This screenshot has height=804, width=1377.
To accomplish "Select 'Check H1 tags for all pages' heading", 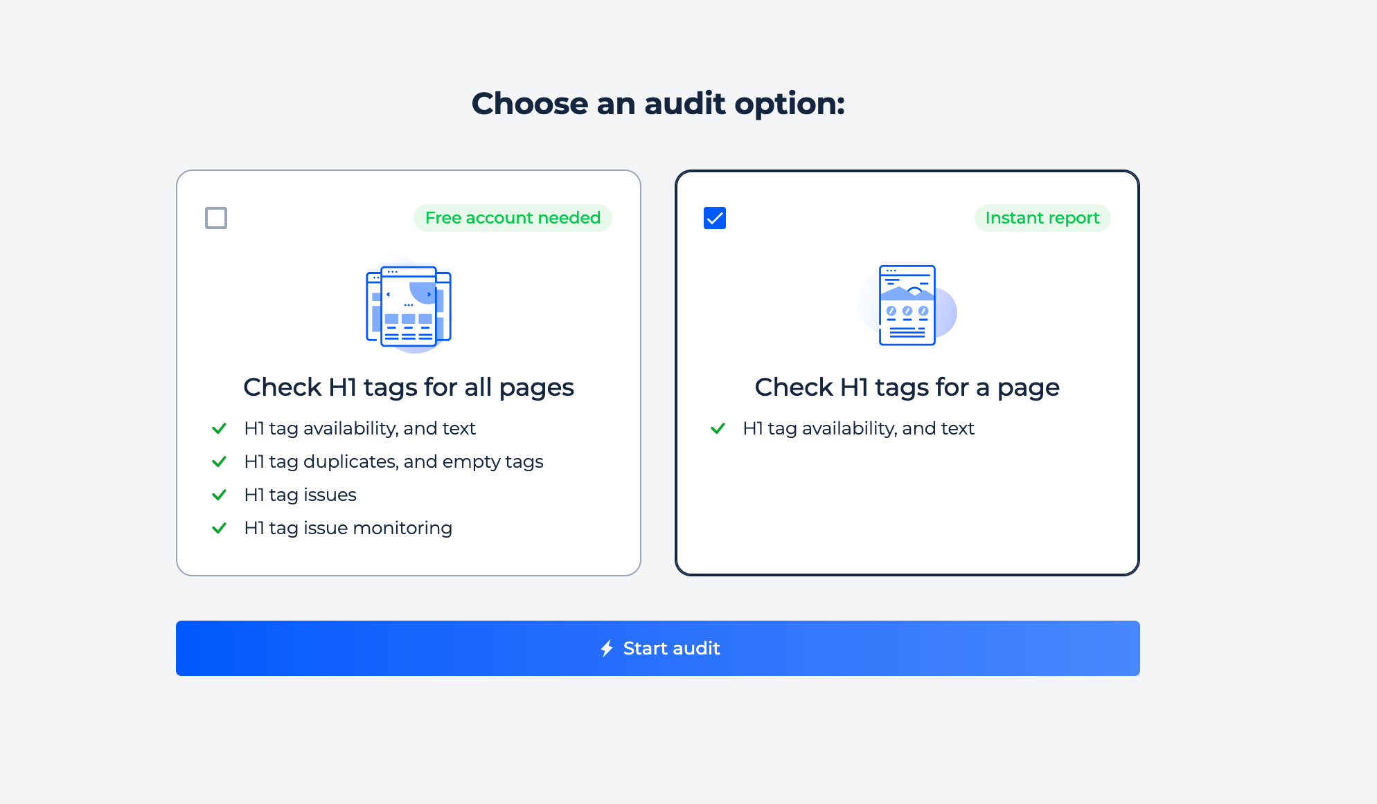I will coord(409,387).
